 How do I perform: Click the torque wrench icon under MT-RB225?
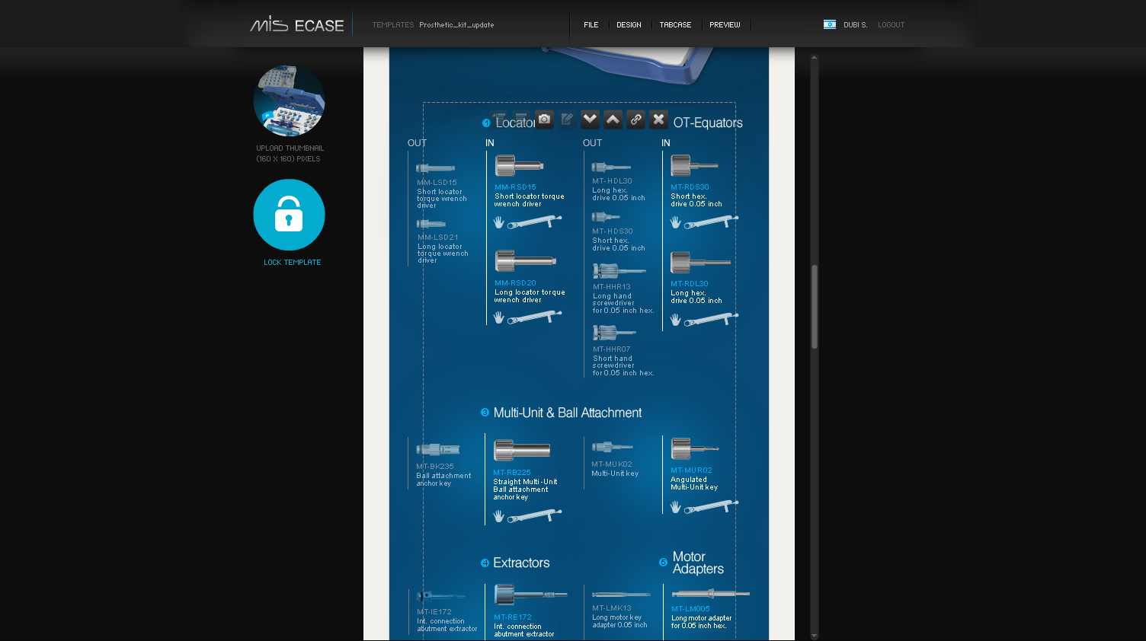pyautogui.click(x=535, y=515)
